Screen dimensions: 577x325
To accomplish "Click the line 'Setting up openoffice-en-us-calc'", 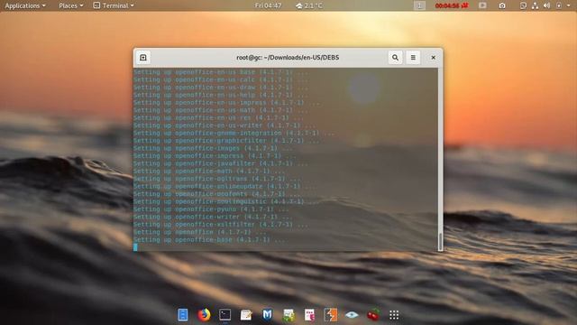I will point(221,79).
